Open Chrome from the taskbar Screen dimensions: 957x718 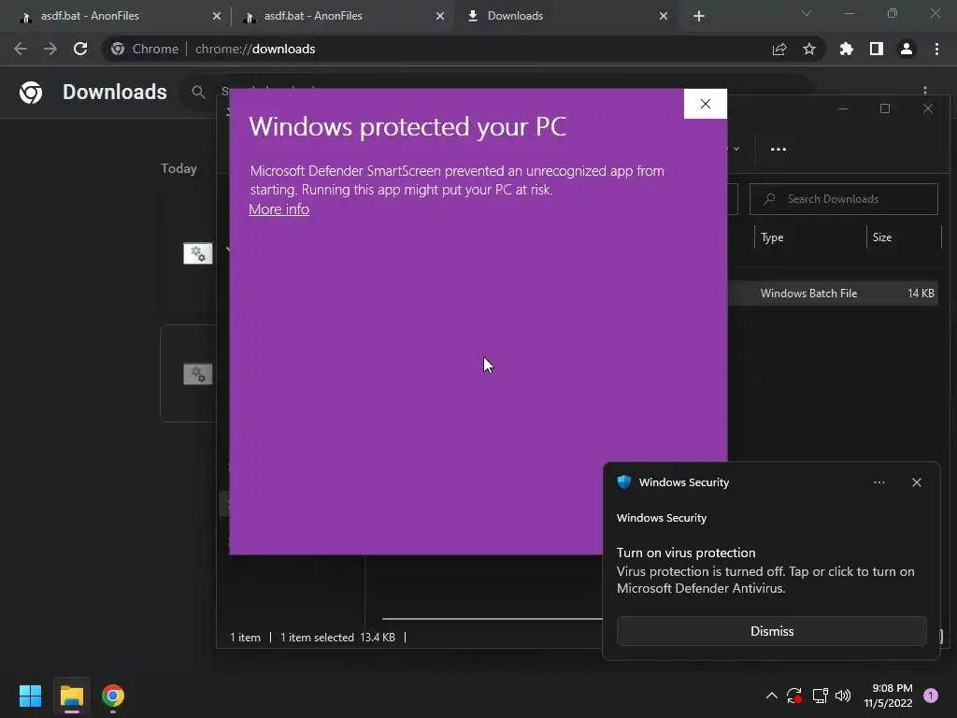(x=113, y=696)
